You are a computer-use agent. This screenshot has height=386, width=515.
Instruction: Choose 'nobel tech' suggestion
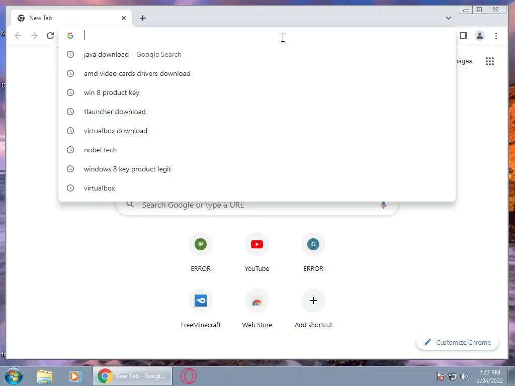(257, 150)
